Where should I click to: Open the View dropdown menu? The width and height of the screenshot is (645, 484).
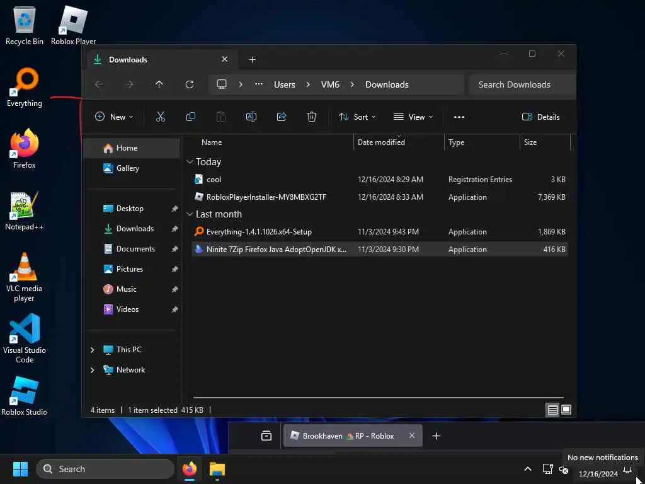413,117
